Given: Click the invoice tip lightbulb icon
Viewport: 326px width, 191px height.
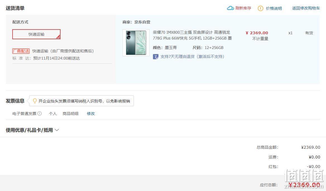Looking at the screenshot, I should [35, 101].
